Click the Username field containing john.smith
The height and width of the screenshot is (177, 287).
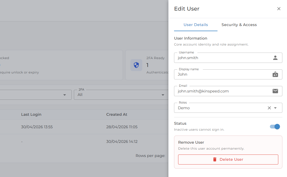click(x=228, y=58)
